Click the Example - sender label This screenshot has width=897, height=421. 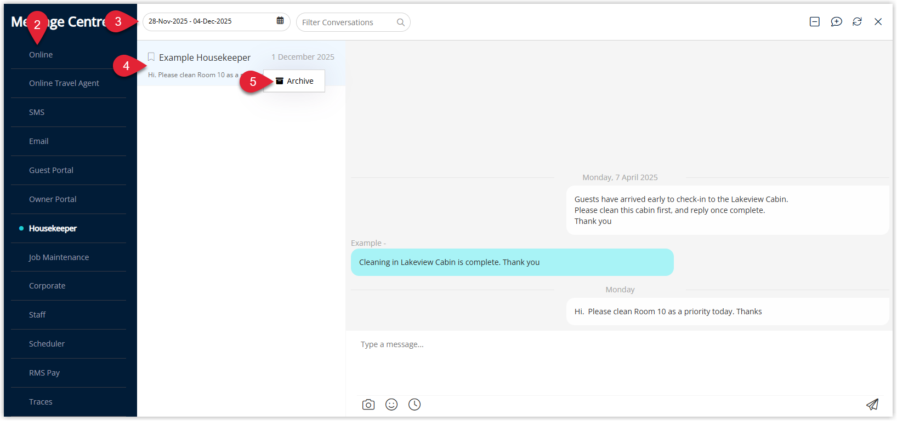[368, 243]
